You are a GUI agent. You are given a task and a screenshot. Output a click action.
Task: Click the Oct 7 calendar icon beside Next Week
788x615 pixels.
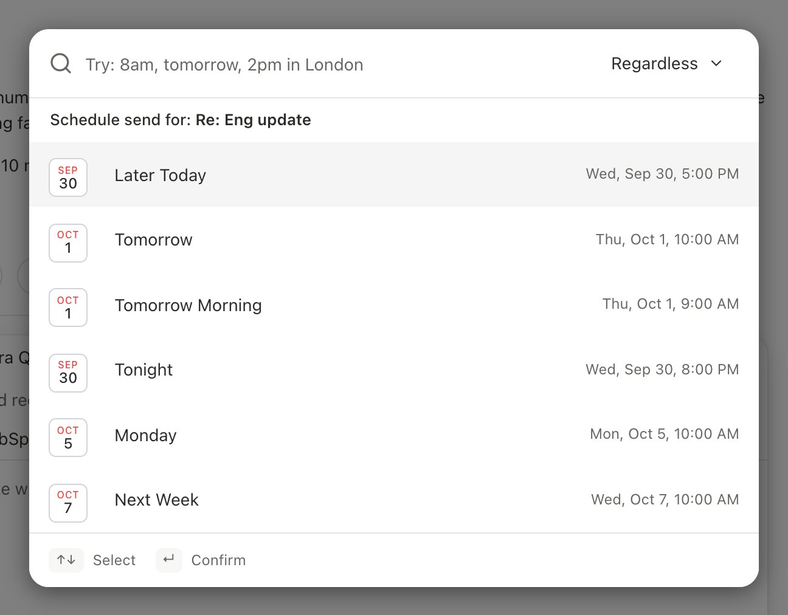pos(68,503)
